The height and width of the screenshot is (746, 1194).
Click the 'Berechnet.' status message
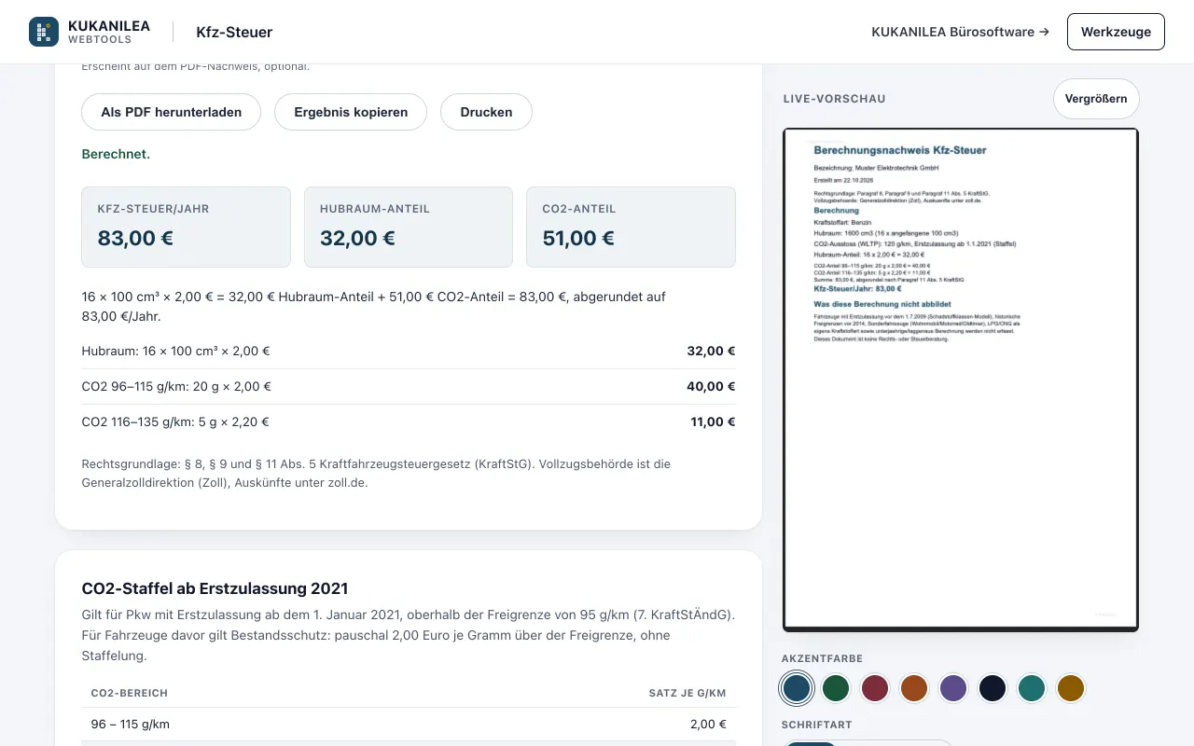(116, 154)
